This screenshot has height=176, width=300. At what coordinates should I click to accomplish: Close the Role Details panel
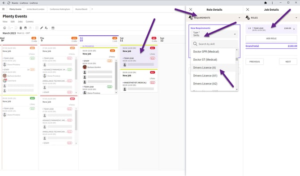click(191, 9)
